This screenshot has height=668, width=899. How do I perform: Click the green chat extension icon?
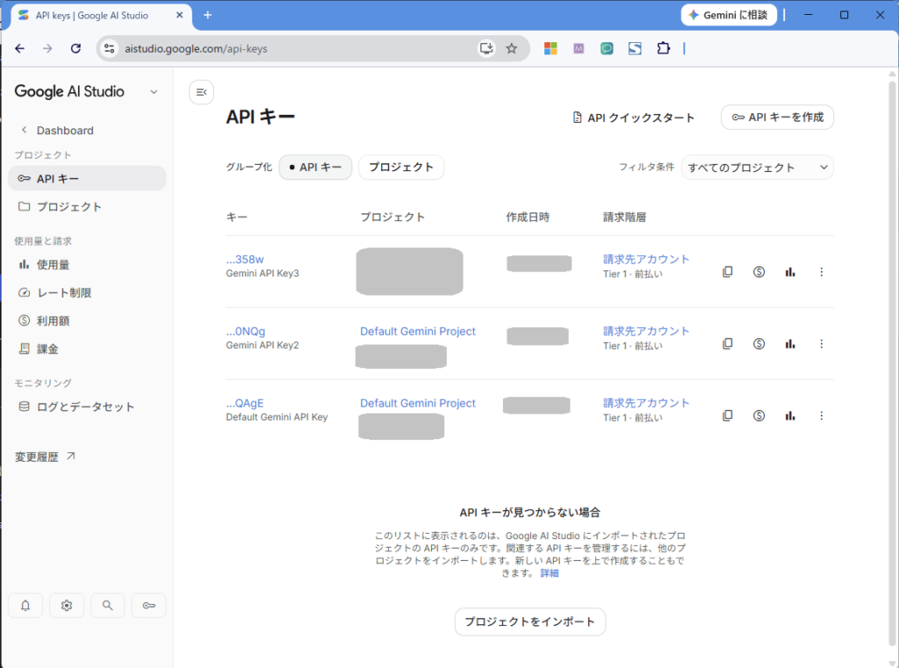click(x=607, y=49)
